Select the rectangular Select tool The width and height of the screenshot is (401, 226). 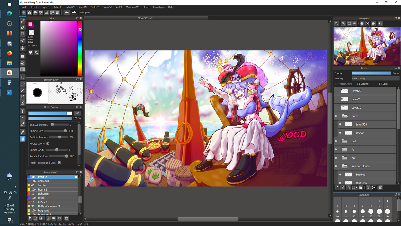23,77
